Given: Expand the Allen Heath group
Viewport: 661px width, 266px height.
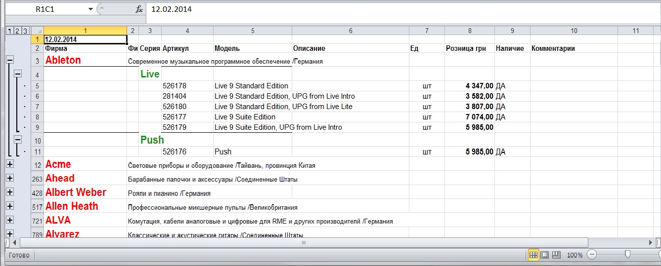Looking at the screenshot, I should pos(9,206).
